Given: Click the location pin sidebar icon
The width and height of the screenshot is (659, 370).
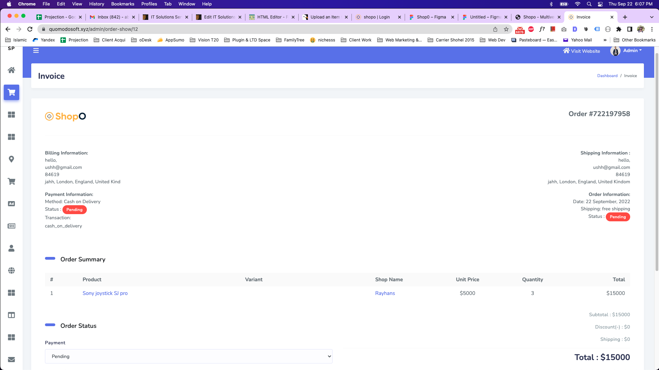Looking at the screenshot, I should coord(11,159).
